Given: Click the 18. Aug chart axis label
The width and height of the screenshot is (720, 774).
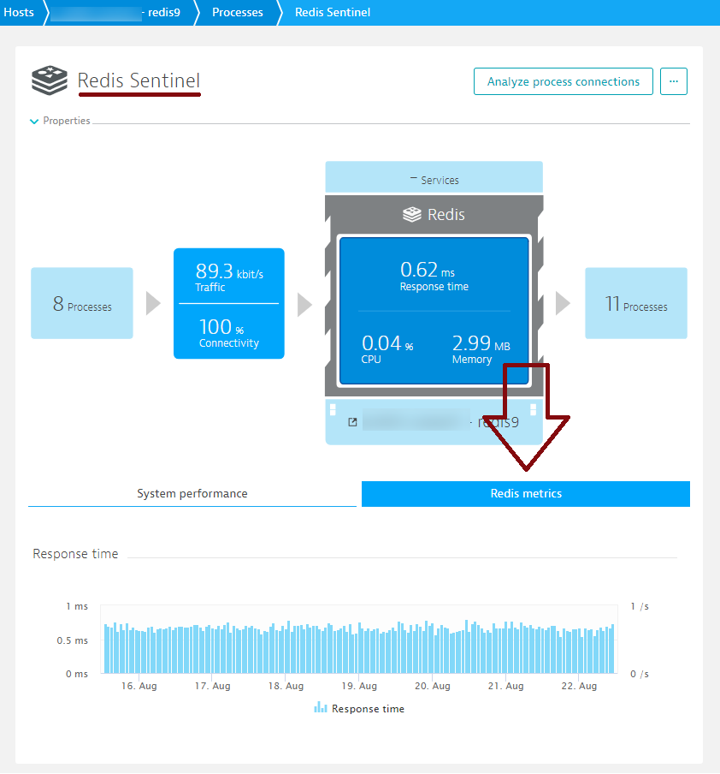Looking at the screenshot, I should point(286,686).
